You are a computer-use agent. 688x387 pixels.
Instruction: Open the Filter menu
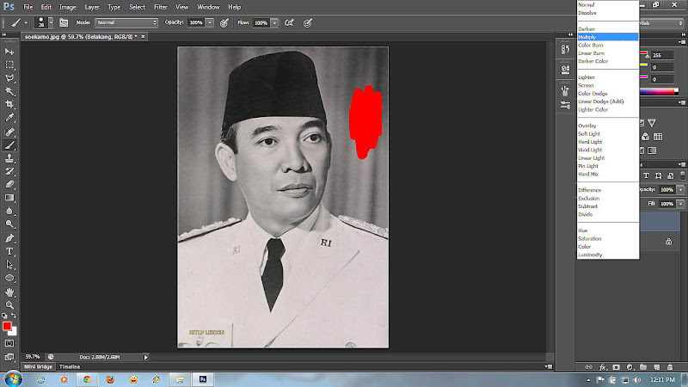(161, 7)
